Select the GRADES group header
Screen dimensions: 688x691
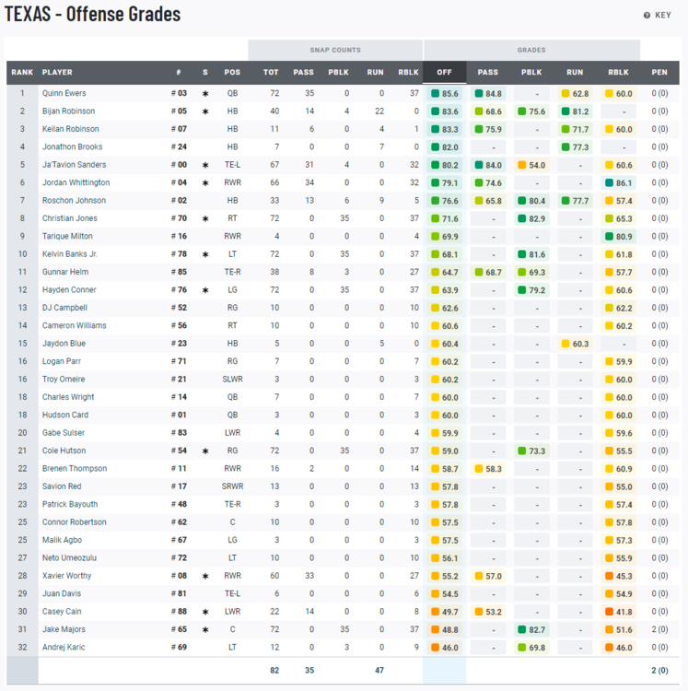click(x=531, y=50)
